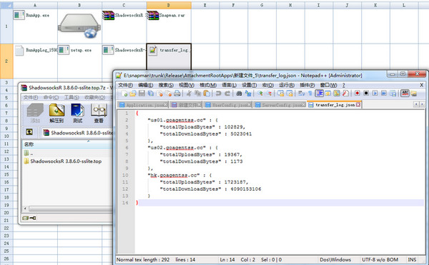This screenshot has height=265, width=429.
Task: Click the Open file folder icon
Action: [x=133, y=94]
